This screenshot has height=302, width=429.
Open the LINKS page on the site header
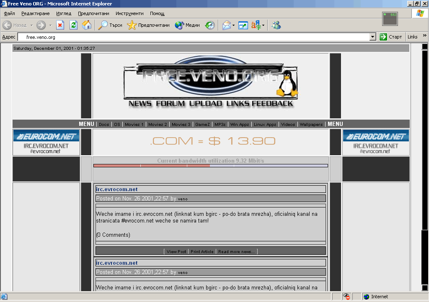238,103
